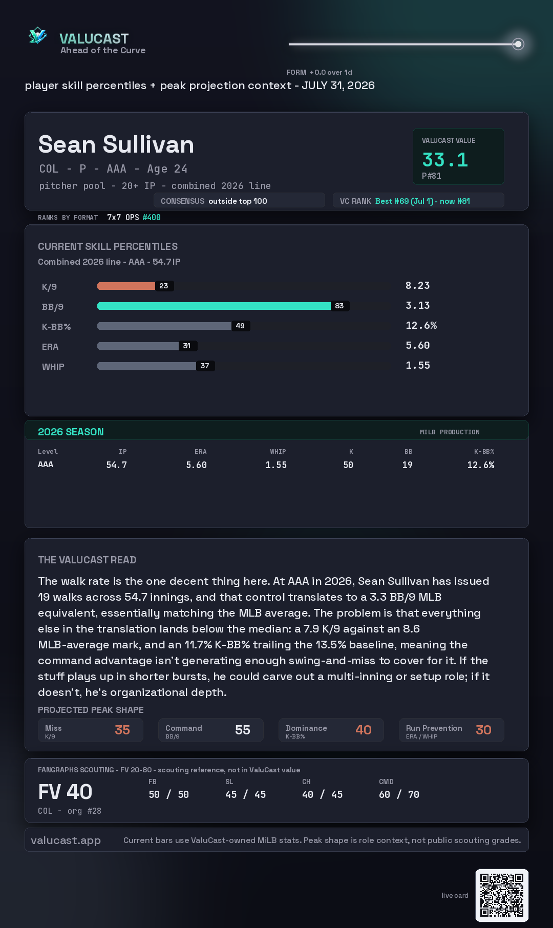Click the WHIP percentile badge 37
This screenshot has height=928, width=553.
(205, 366)
